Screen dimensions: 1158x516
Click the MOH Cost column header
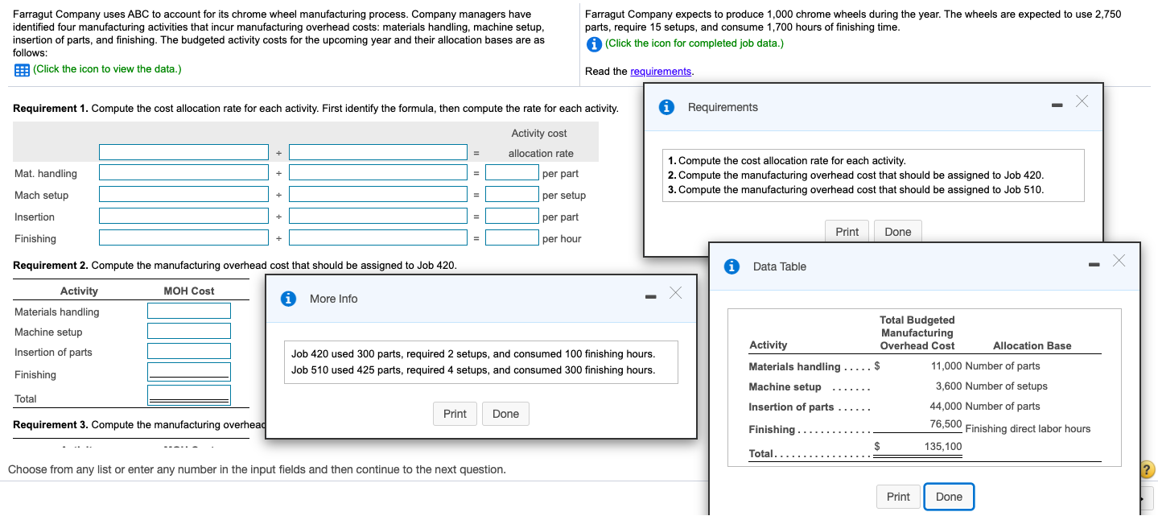pyautogui.click(x=189, y=291)
